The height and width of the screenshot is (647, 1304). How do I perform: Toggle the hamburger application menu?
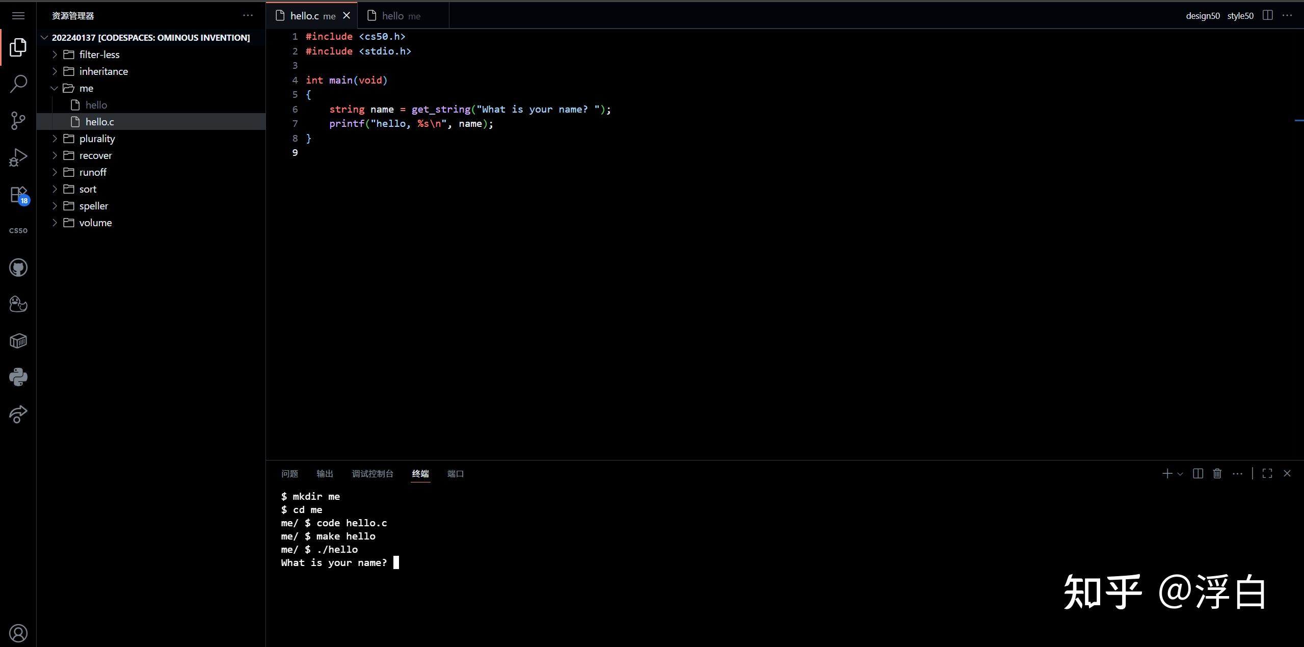coord(18,16)
